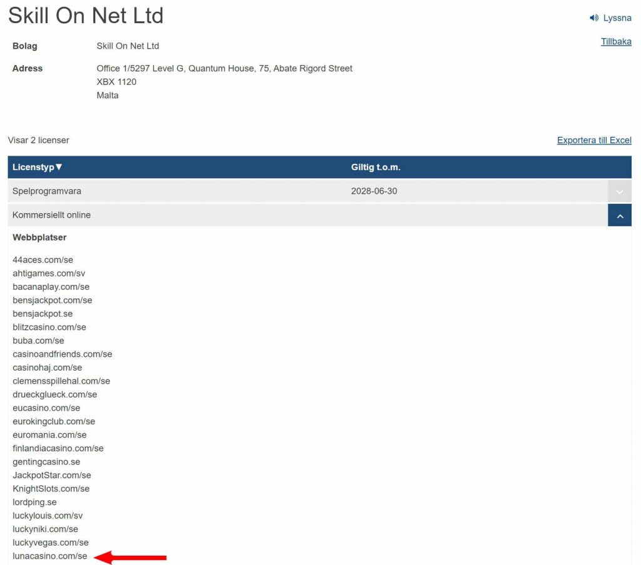Open the Exportera till Excel link

pyautogui.click(x=594, y=140)
